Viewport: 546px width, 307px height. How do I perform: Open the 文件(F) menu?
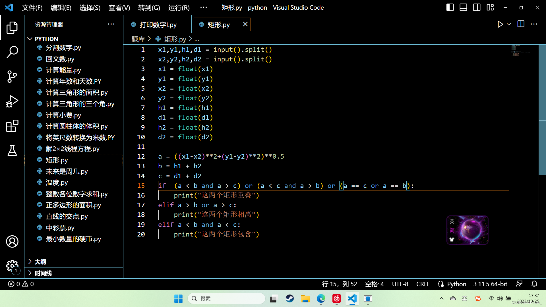(x=32, y=8)
